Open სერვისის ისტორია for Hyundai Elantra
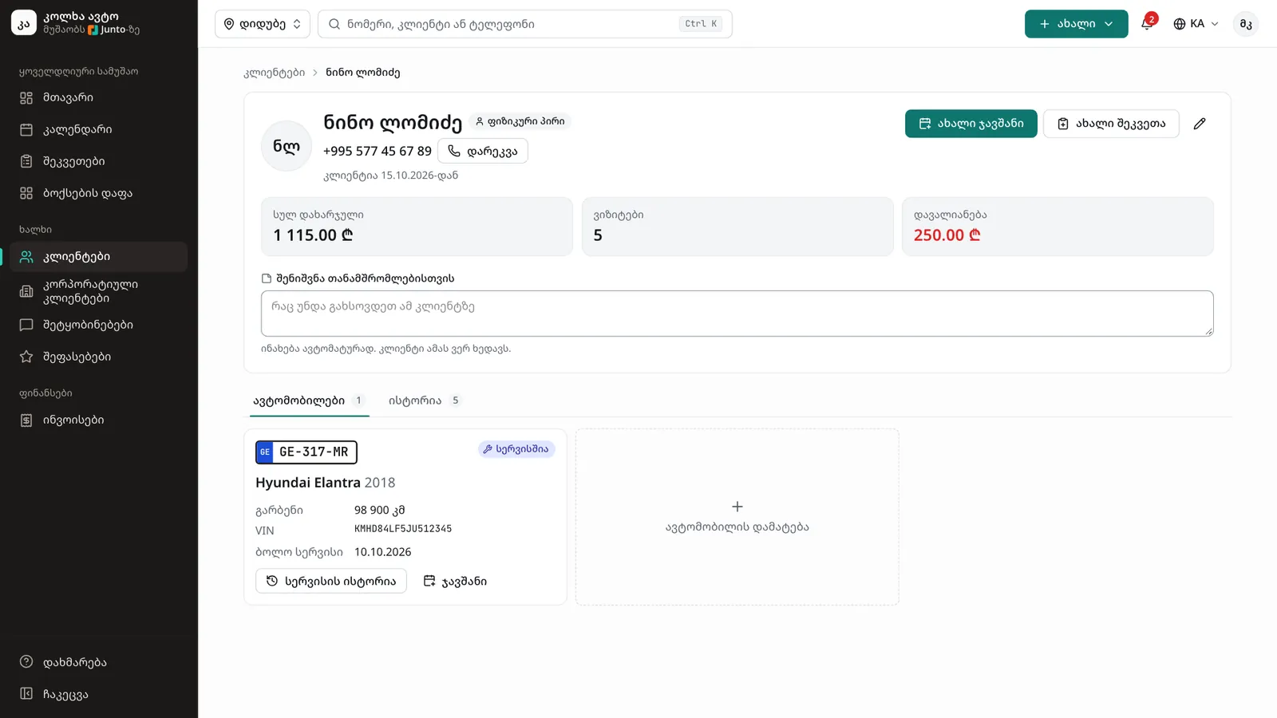 click(x=331, y=581)
